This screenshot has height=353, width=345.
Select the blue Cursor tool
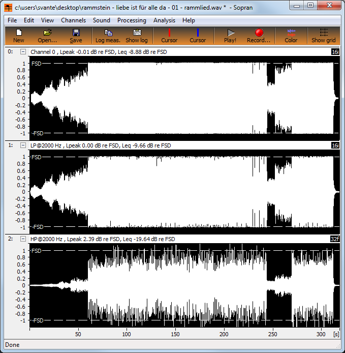(x=198, y=36)
